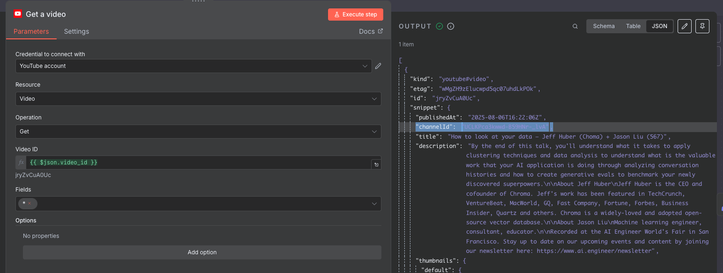The width and height of the screenshot is (723, 273).
Task: Select the Parameters tab
Action: point(31,31)
